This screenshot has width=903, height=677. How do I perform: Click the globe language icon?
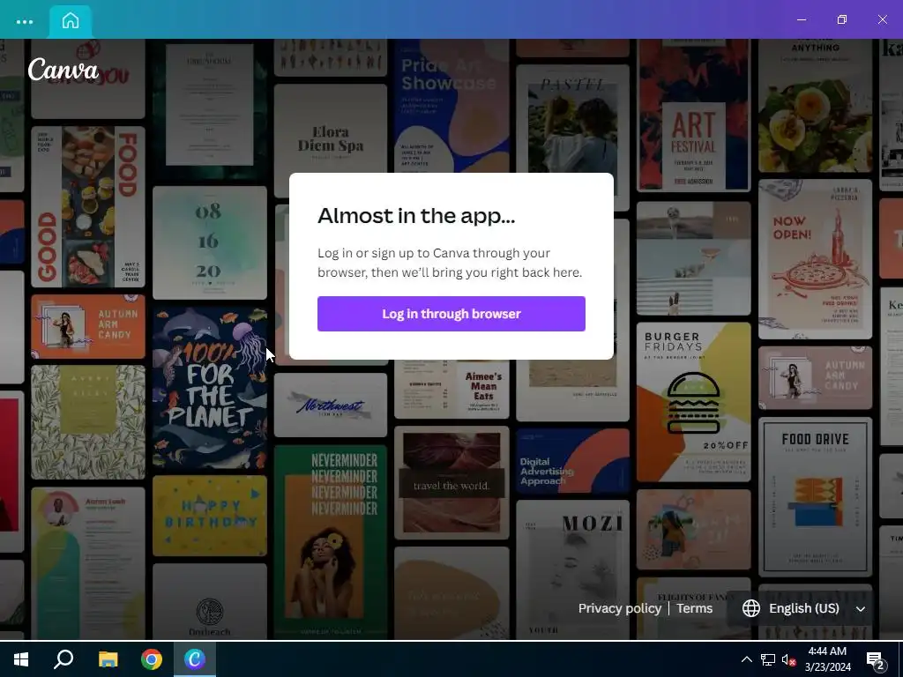(751, 608)
